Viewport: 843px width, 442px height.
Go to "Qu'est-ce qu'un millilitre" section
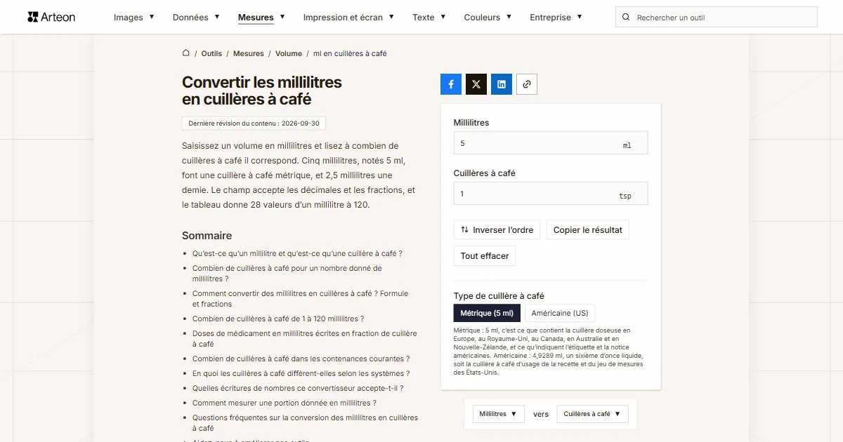[x=297, y=253]
